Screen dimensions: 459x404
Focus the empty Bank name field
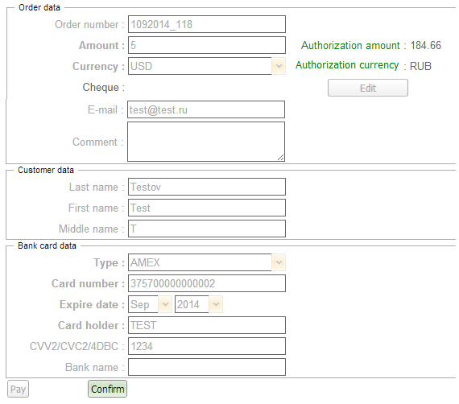207,367
